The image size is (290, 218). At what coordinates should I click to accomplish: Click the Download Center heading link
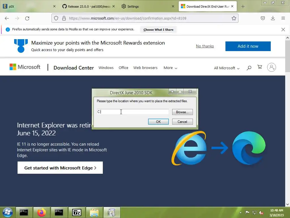74,68
